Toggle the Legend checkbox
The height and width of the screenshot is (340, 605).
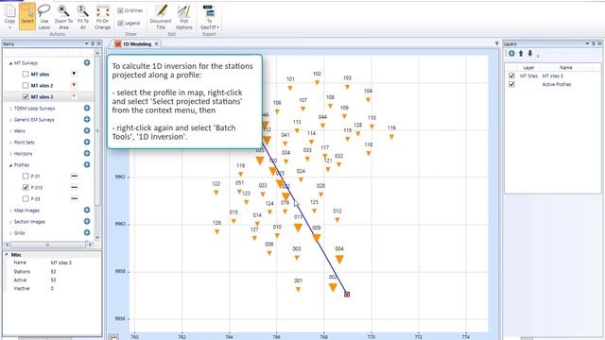[120, 23]
